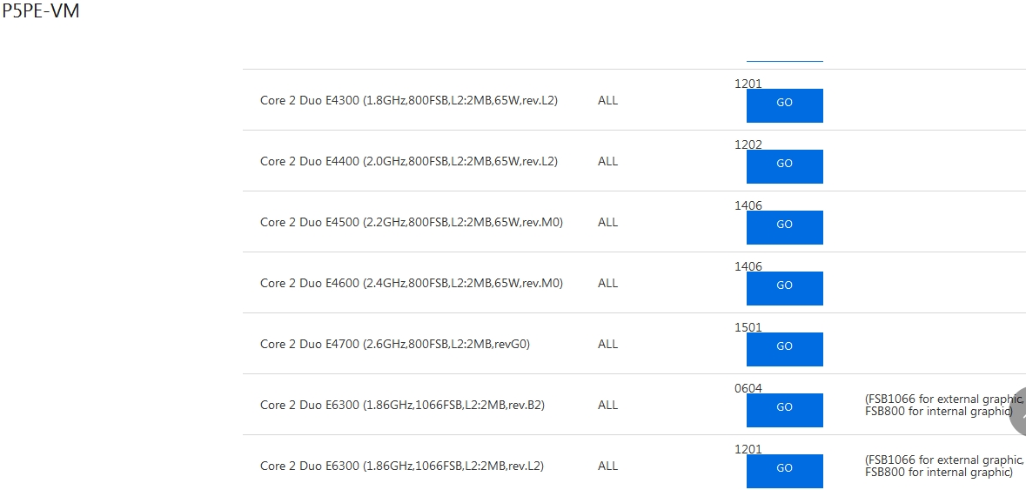Viewport: 1026px width, 490px height.
Task: Click GO button for E6300 rev.L2
Action: click(785, 471)
